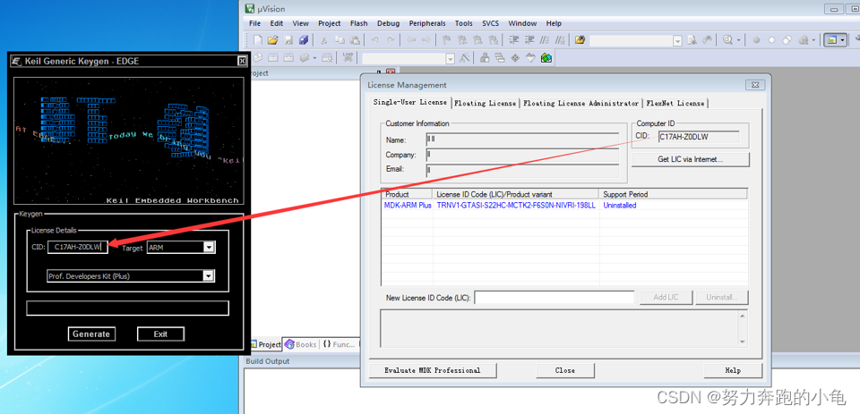The width and height of the screenshot is (860, 414).
Task: Click Get LIC via Internet button
Action: tap(691, 159)
